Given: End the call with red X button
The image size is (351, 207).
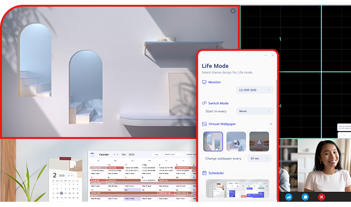Looking at the screenshot, I should (x=322, y=197).
